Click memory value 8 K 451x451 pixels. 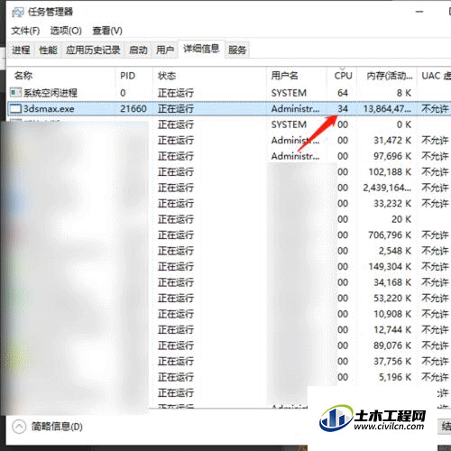pyautogui.click(x=404, y=93)
